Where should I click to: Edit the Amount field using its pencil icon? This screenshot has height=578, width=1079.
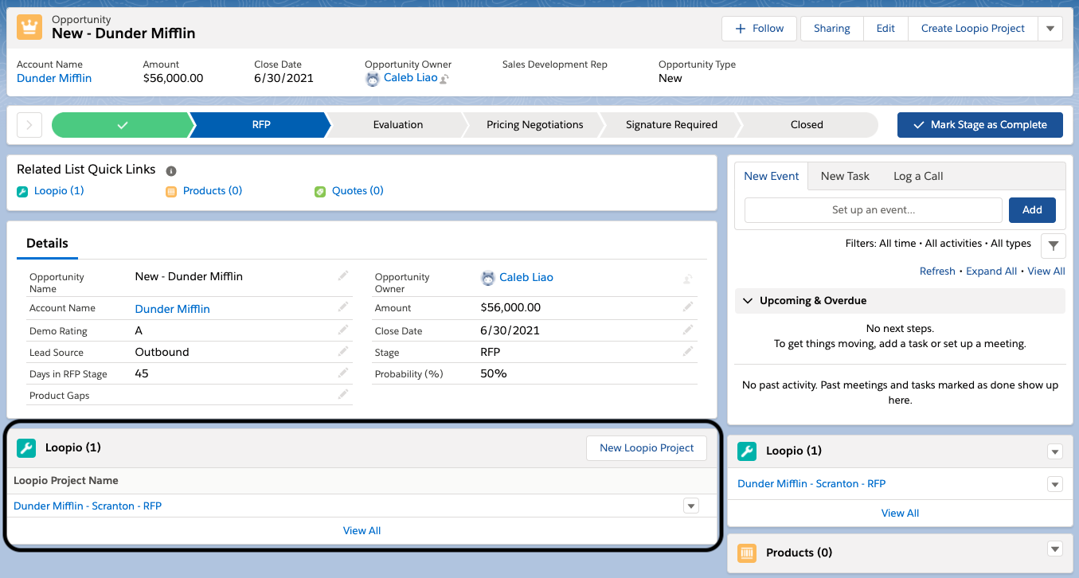tap(688, 307)
